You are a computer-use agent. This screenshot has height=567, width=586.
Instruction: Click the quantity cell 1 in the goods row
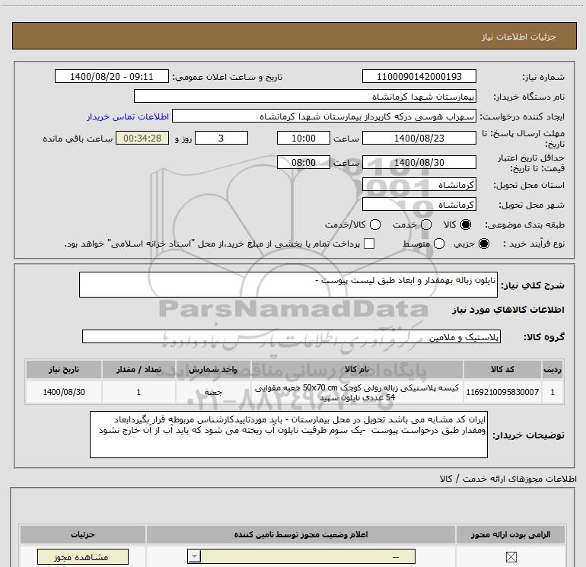[139, 392]
